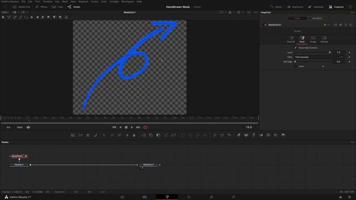Jump to the first frame

(114, 127)
